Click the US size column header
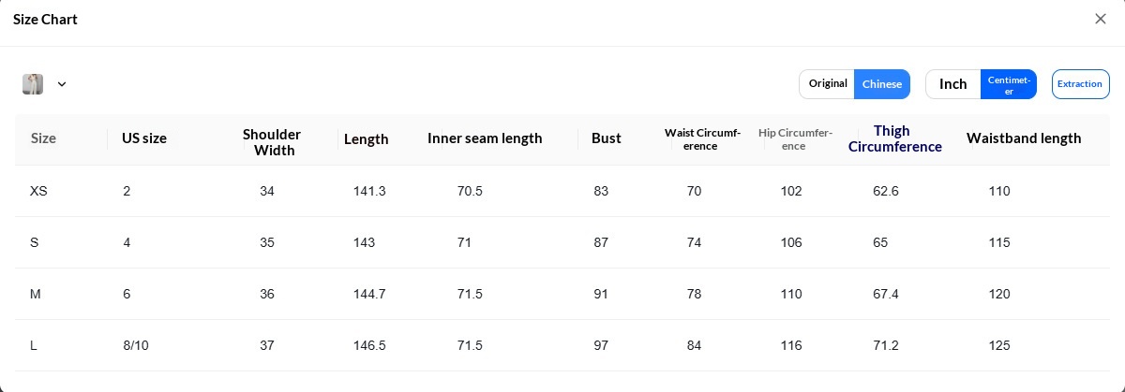Viewport: 1125px width, 392px height. pyautogui.click(x=144, y=138)
